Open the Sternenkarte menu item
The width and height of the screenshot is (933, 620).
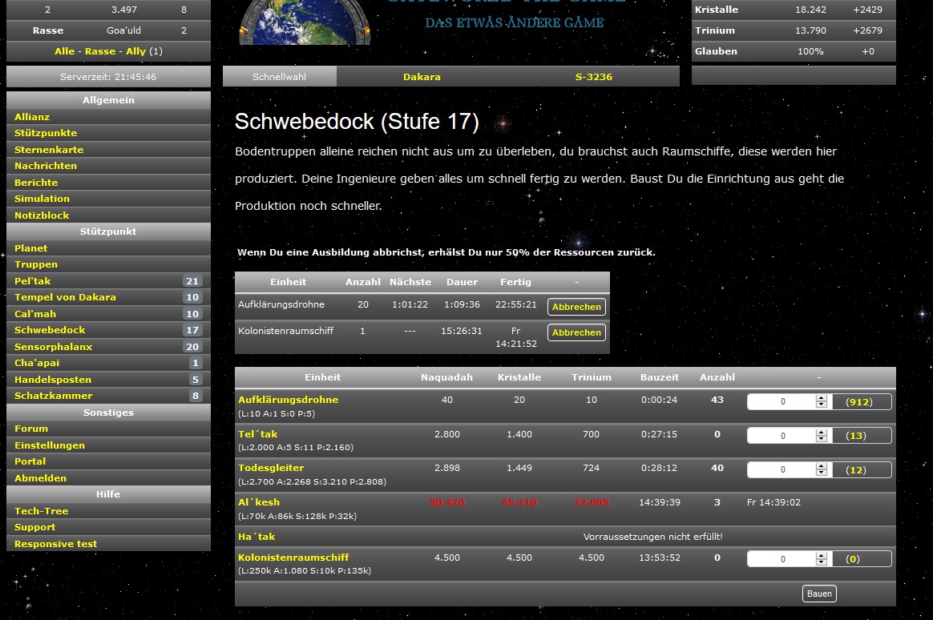[x=49, y=150]
